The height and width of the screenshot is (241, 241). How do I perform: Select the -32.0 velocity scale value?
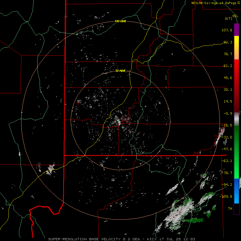[x=227, y=137]
